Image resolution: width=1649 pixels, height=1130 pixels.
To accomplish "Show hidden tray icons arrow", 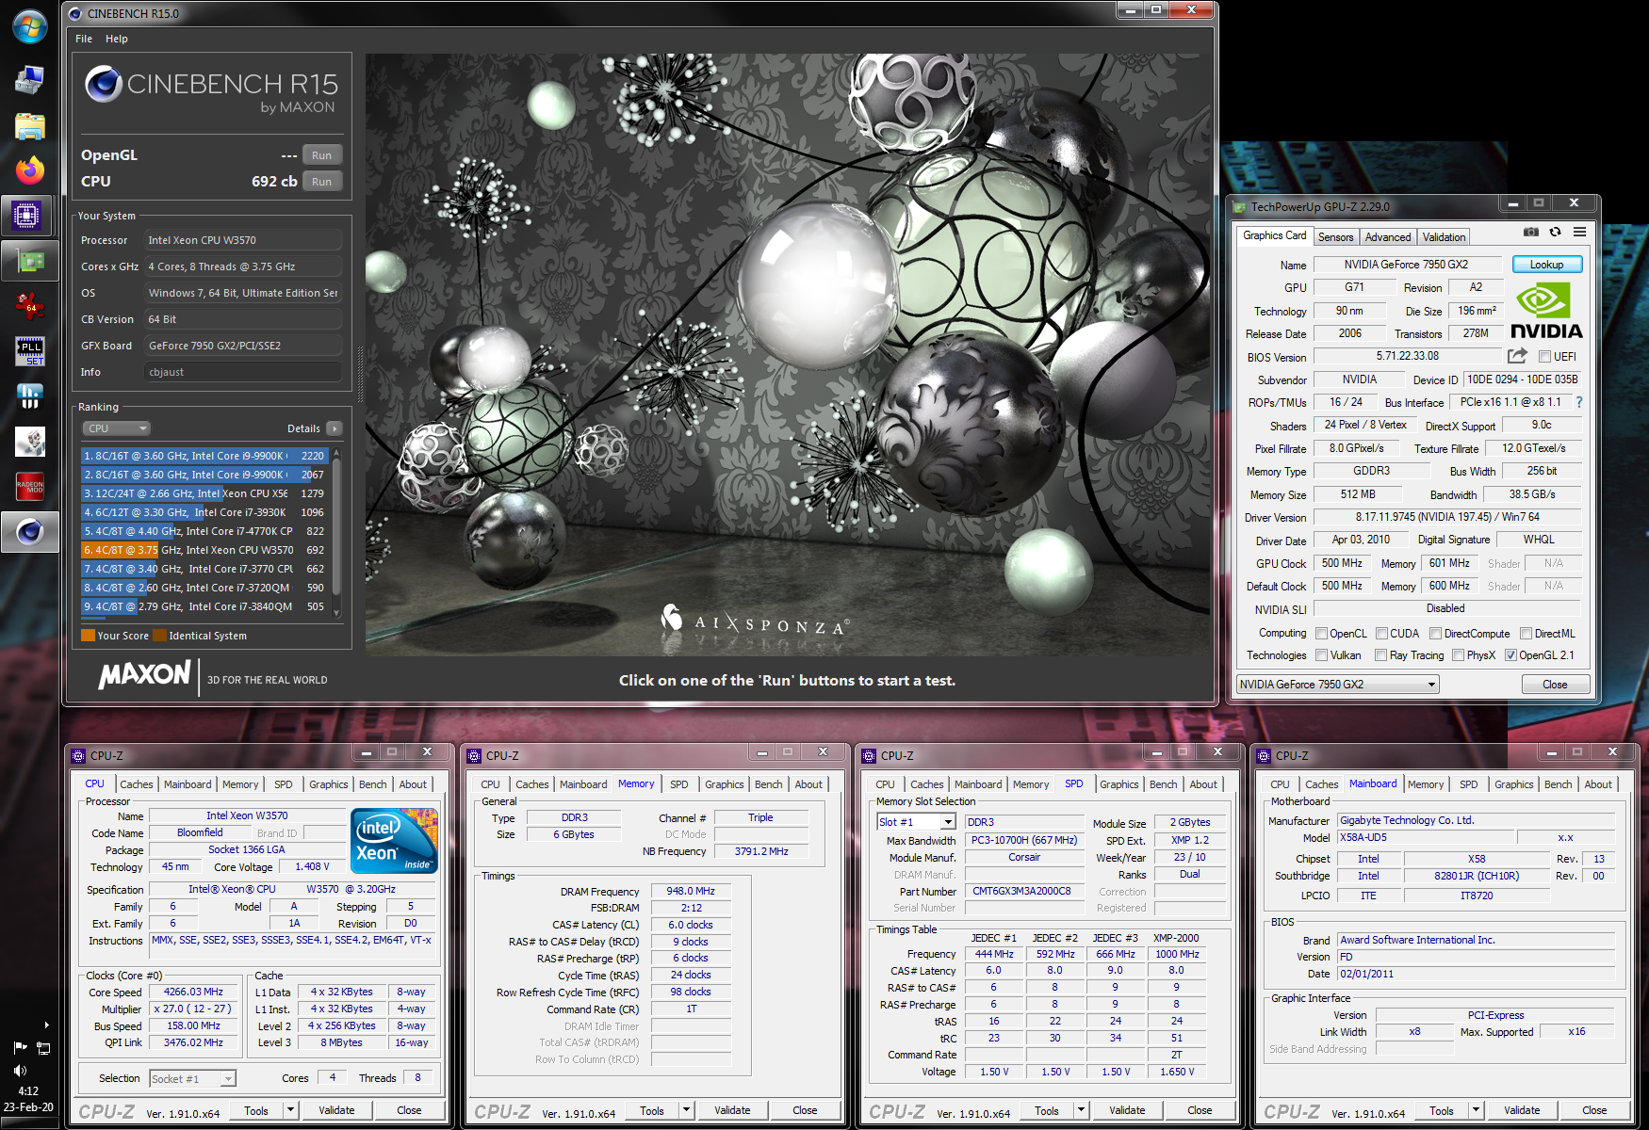I will pos(46,1025).
